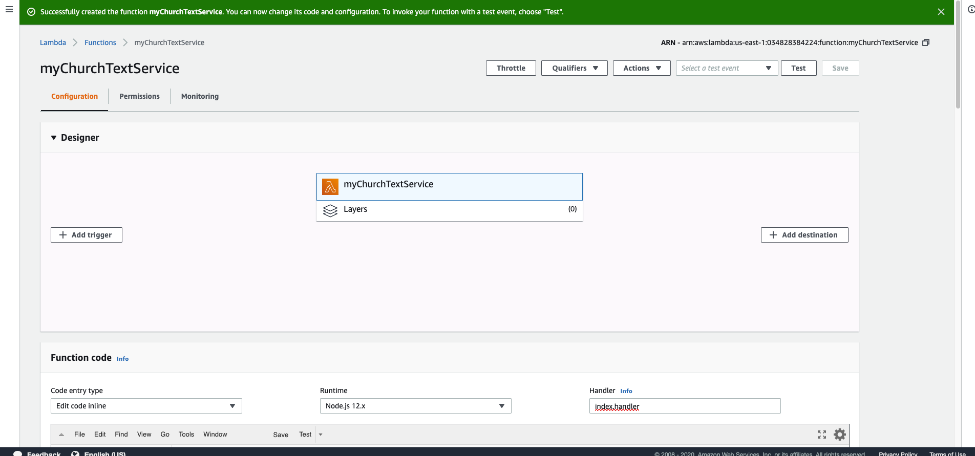Click the myChurchTextService breadcrumb text
Screen dimensions: 975x456
click(x=169, y=42)
